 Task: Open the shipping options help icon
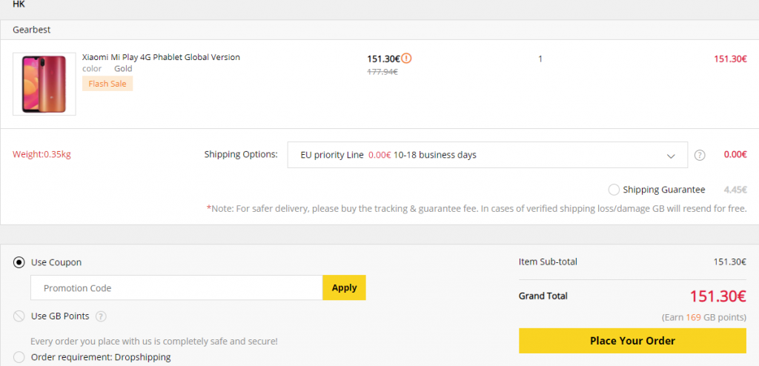[700, 156]
